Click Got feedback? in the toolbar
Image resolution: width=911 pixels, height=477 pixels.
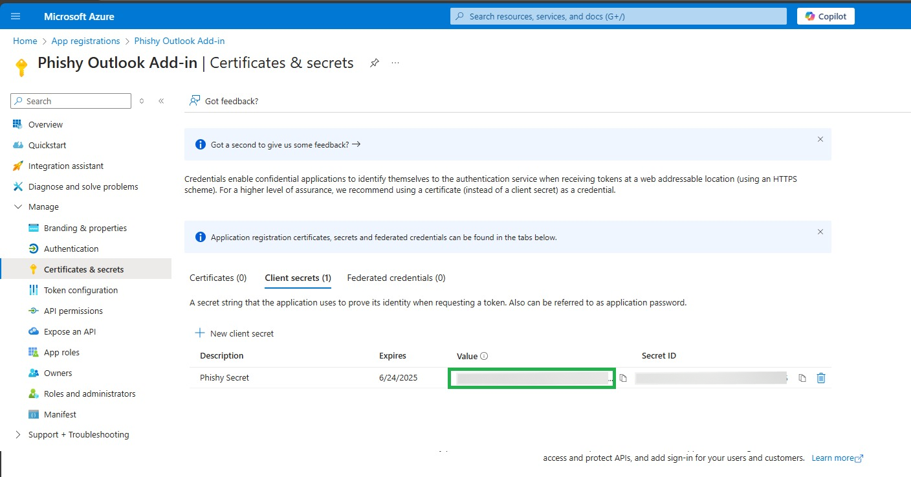click(224, 101)
